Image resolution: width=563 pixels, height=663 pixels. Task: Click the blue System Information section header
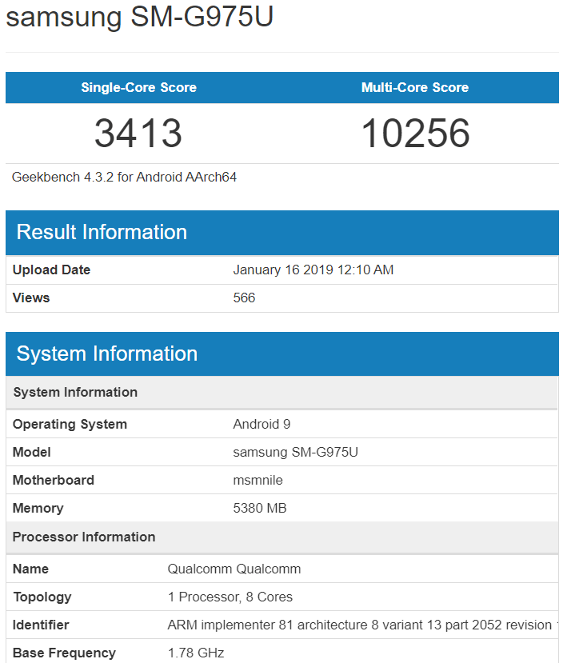pyautogui.click(x=282, y=354)
